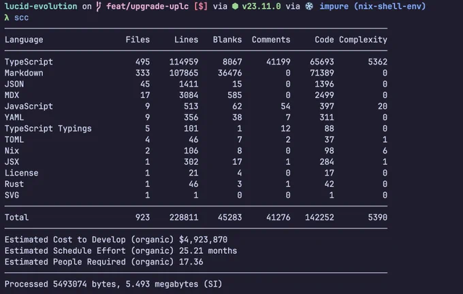Screen dimensions: 463x294
Task: Click 'impure (nix-shell-env)' text
Action: tap(372, 6)
